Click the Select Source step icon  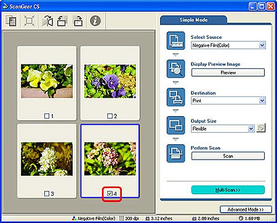176,41
